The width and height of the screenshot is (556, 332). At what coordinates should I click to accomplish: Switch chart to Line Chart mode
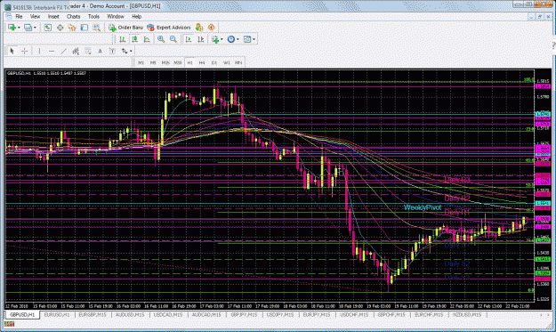tap(147, 39)
